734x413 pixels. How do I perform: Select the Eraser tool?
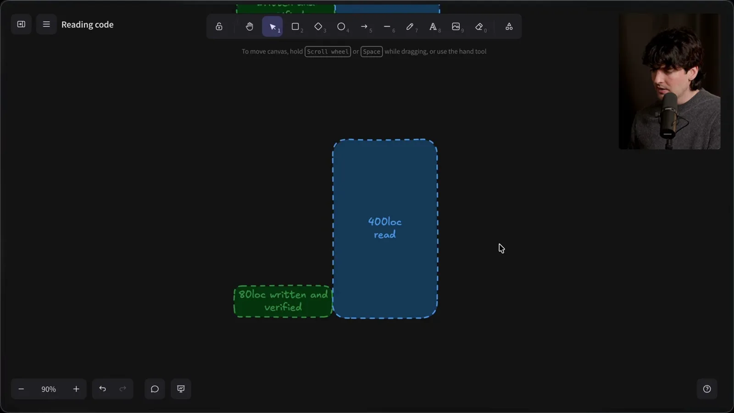(x=479, y=27)
